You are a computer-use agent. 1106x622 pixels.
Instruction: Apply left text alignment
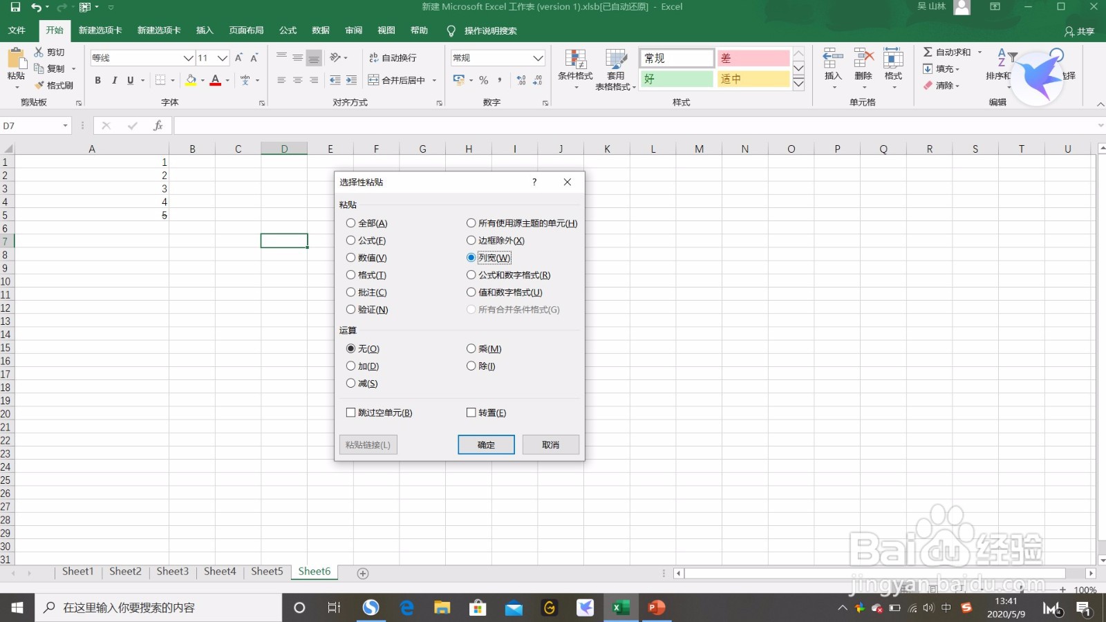click(281, 80)
